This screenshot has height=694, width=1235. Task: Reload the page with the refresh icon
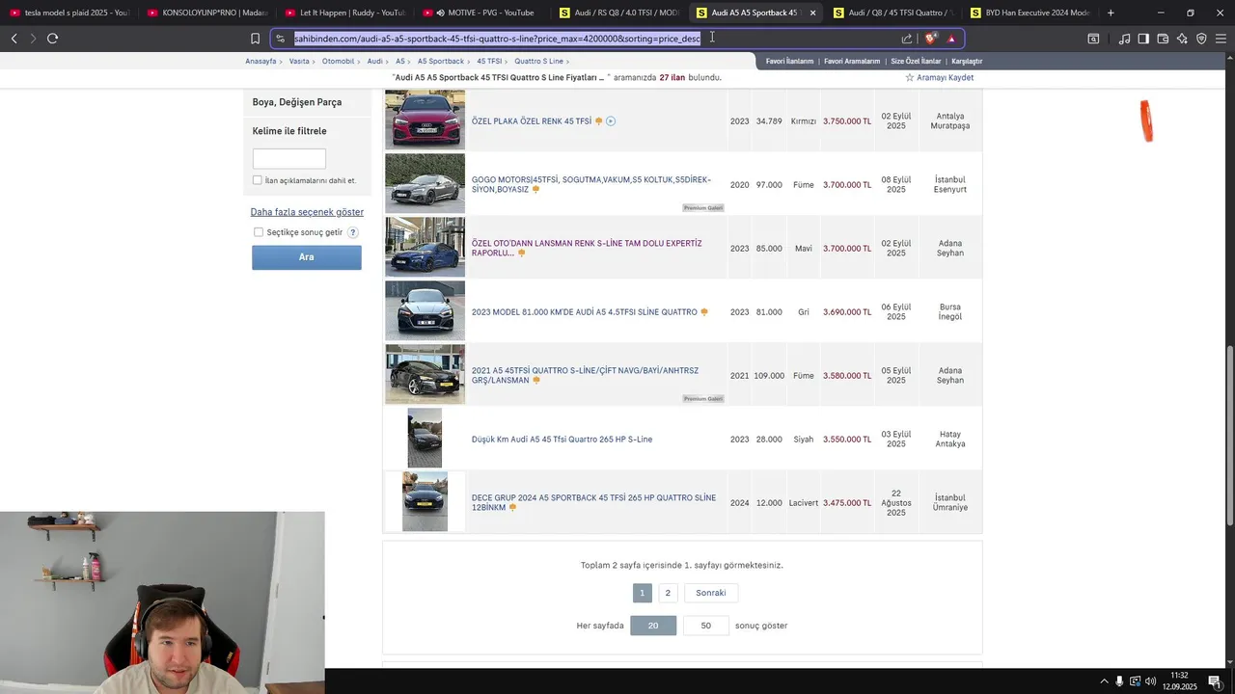52,39
